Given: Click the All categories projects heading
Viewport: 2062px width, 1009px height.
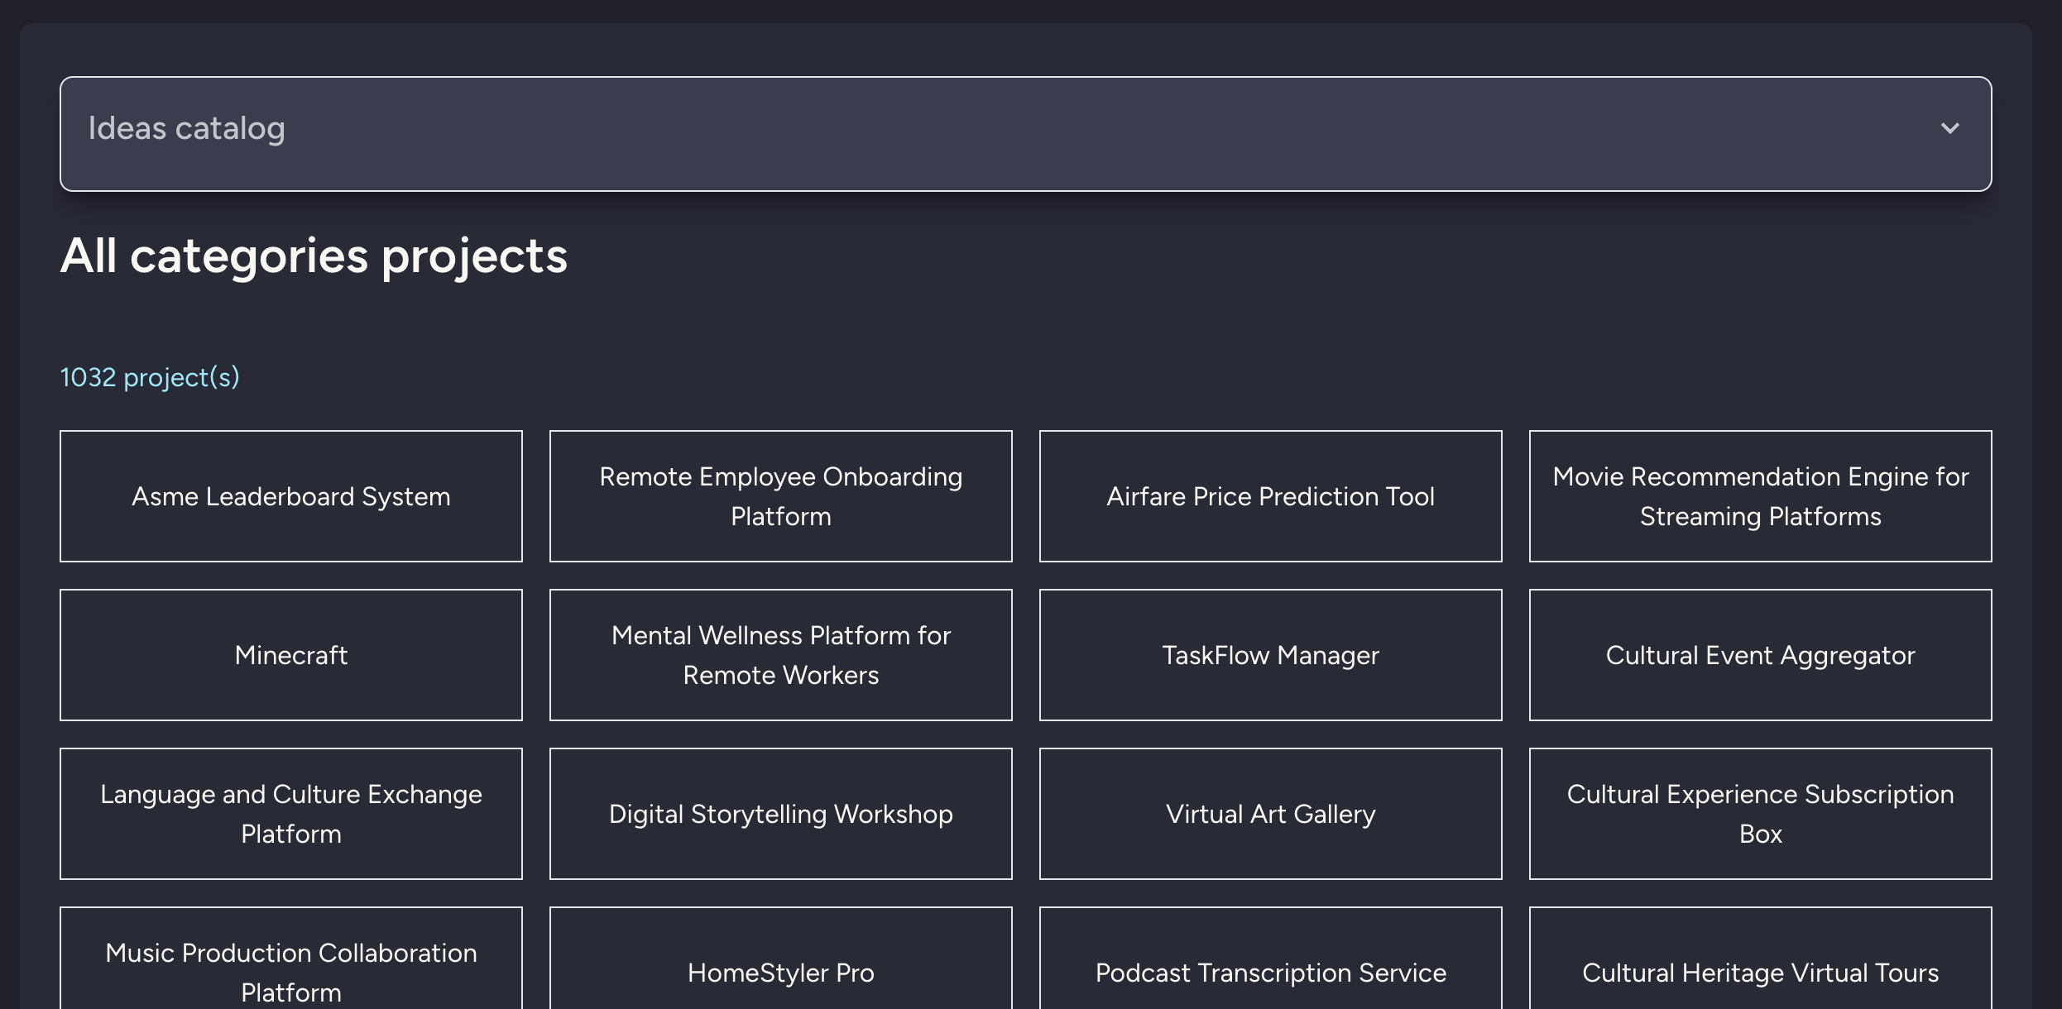Looking at the screenshot, I should coord(314,256).
